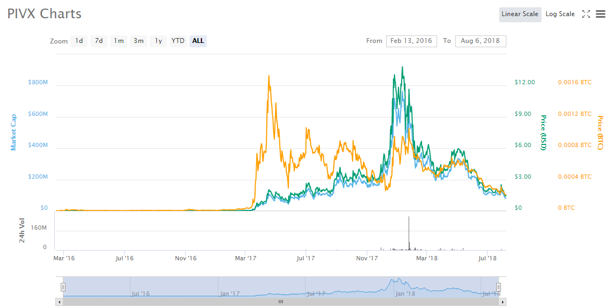Click the PIVX Charts heading
This screenshot has width=610, height=307.
(45, 14)
